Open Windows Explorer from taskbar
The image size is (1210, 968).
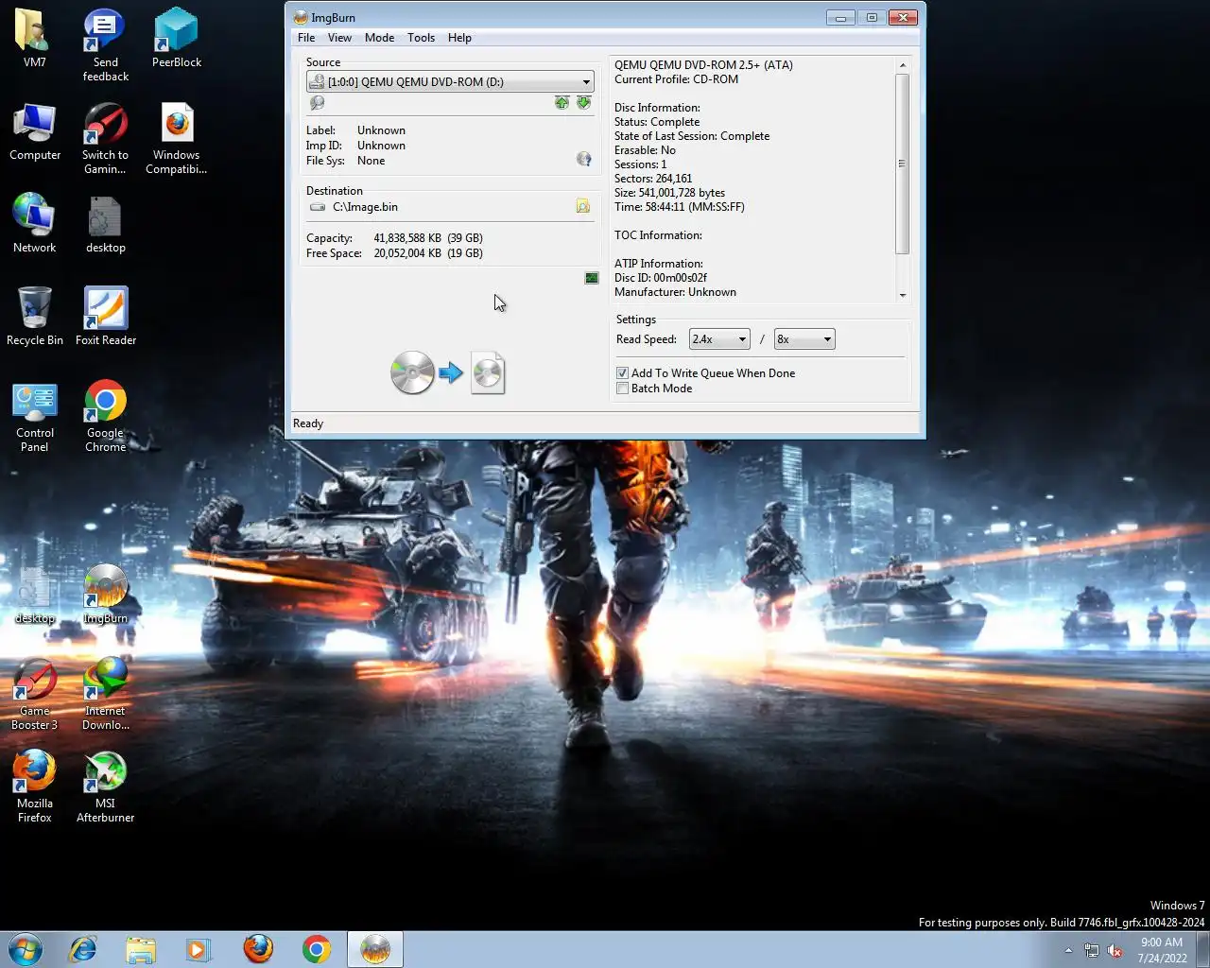pyautogui.click(x=141, y=949)
